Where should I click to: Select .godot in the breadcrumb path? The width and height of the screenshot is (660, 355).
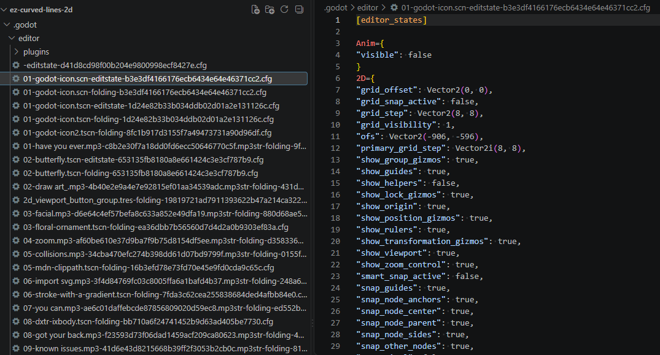[x=335, y=7]
